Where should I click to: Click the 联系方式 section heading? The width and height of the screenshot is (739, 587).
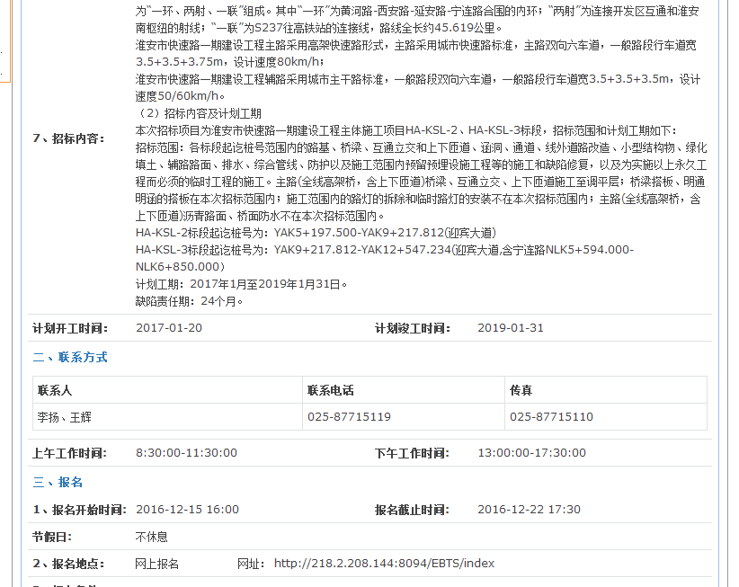70,357
